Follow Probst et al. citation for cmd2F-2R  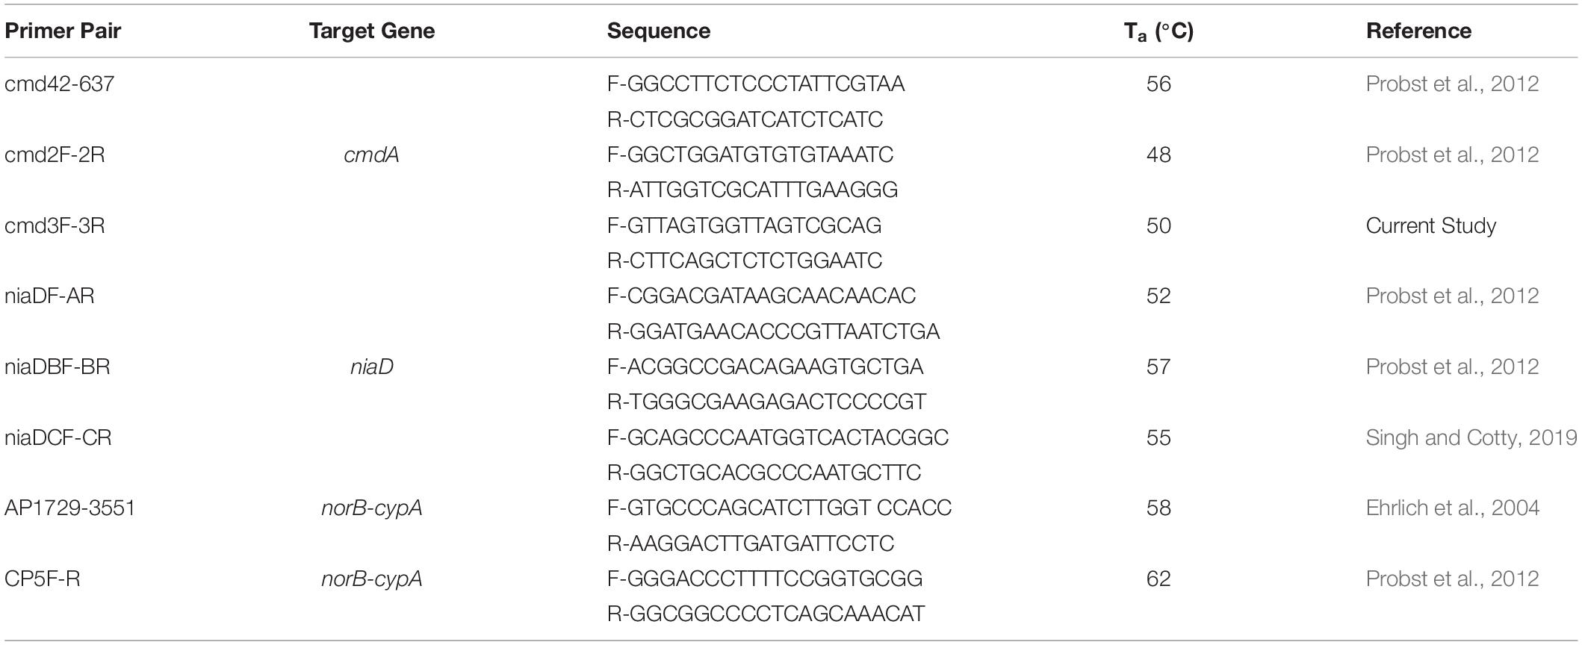tap(1452, 155)
